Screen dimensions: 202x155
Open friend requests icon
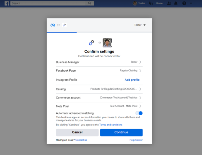pos(169,3)
